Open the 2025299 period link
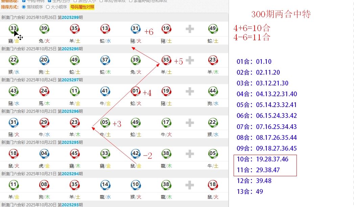Image resolution: width=354 pixels, height=207 pixels. 70,18
